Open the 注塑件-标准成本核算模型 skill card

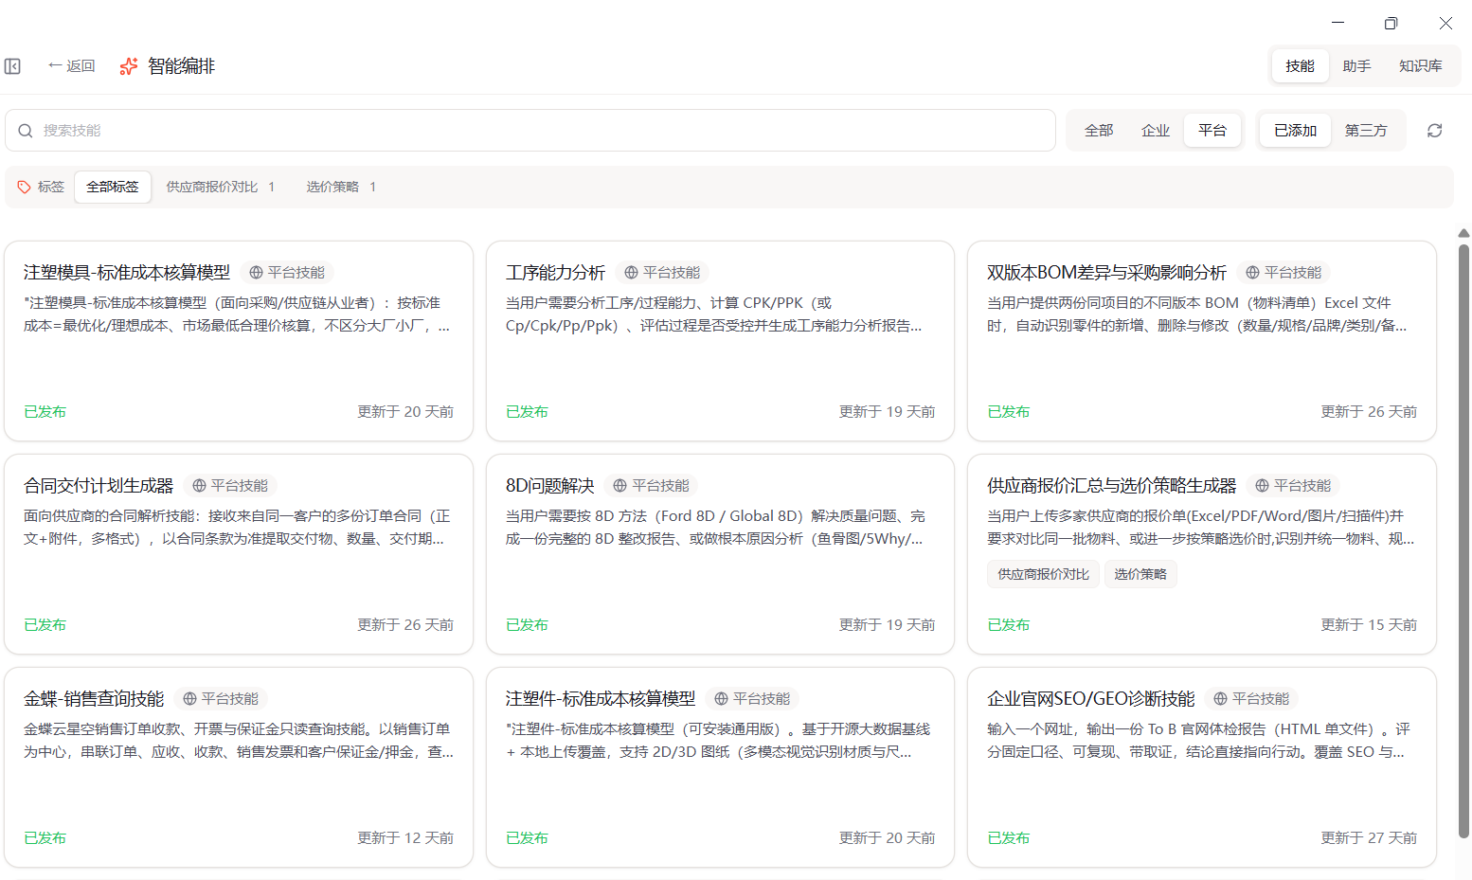(720, 767)
